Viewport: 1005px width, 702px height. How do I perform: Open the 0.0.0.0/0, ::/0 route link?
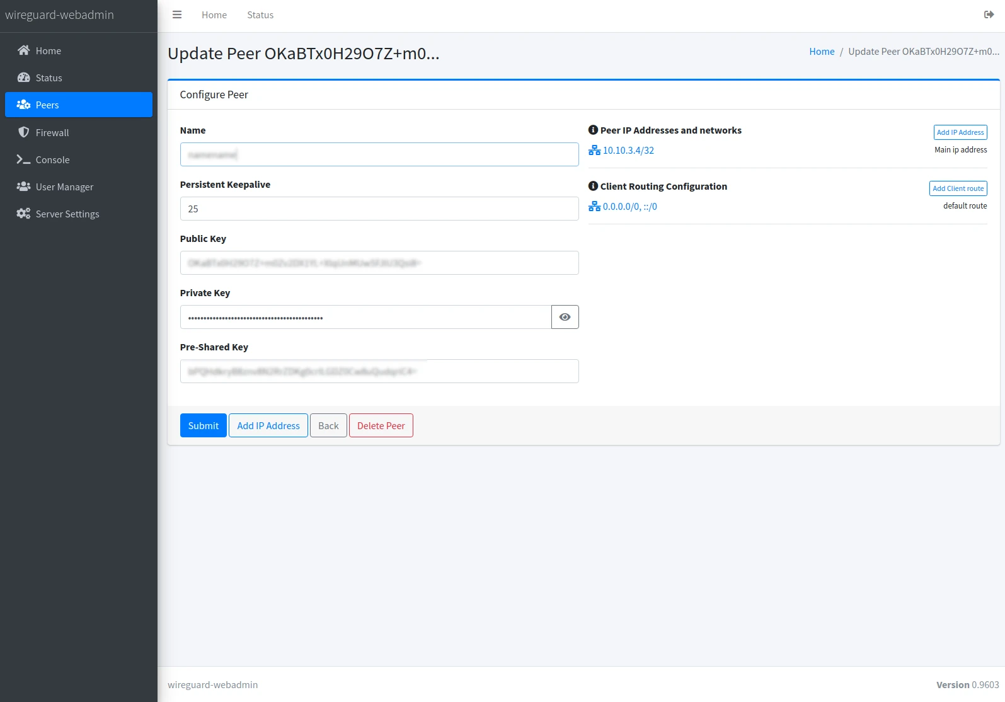pos(629,206)
